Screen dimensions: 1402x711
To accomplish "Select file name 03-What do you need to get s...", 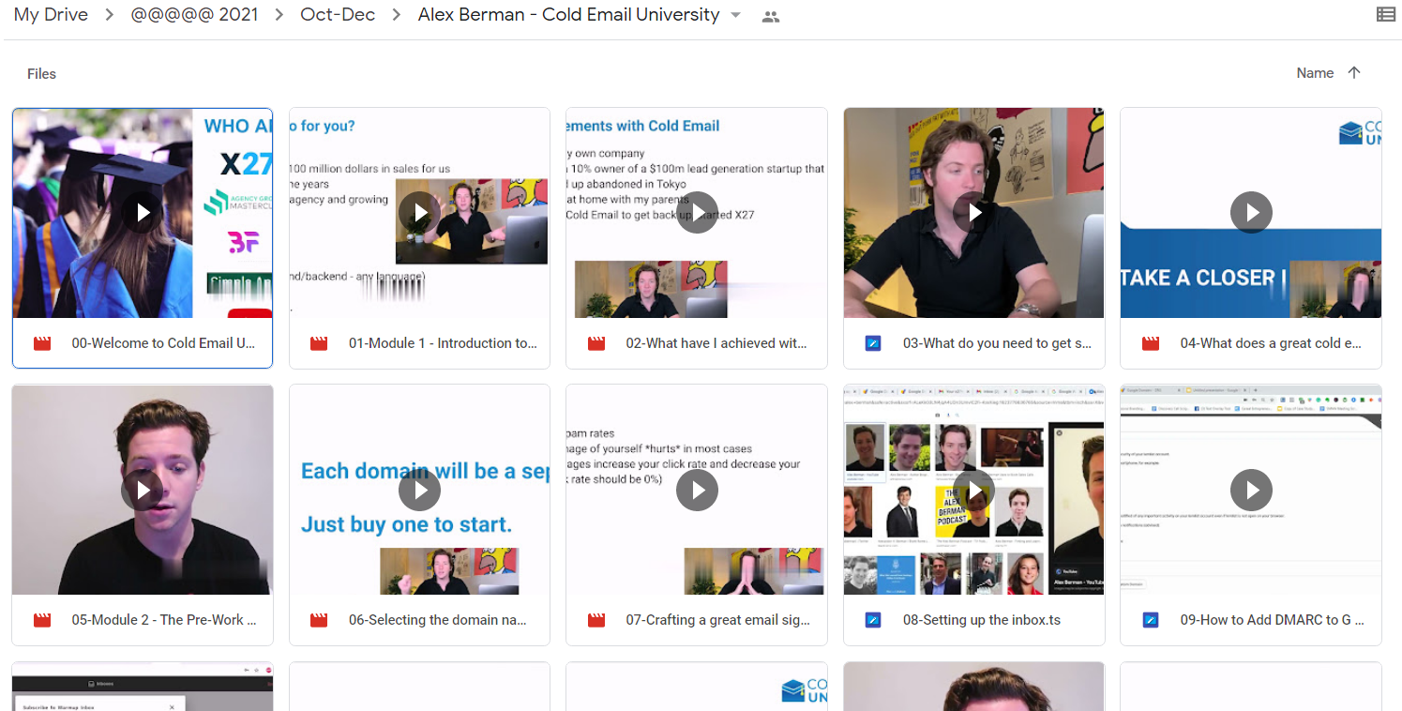I will (997, 343).
